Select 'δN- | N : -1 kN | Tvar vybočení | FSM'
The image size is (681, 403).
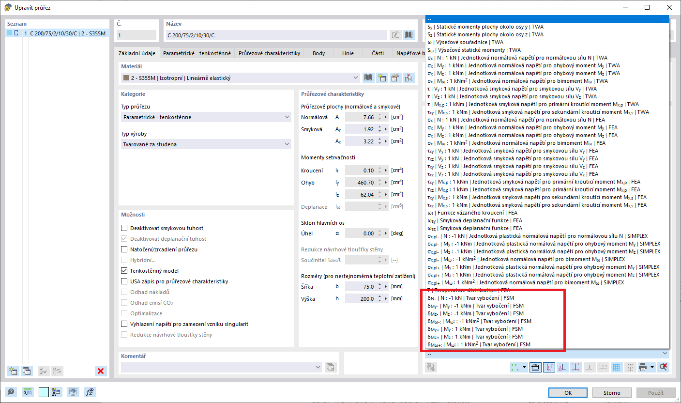click(x=547, y=298)
